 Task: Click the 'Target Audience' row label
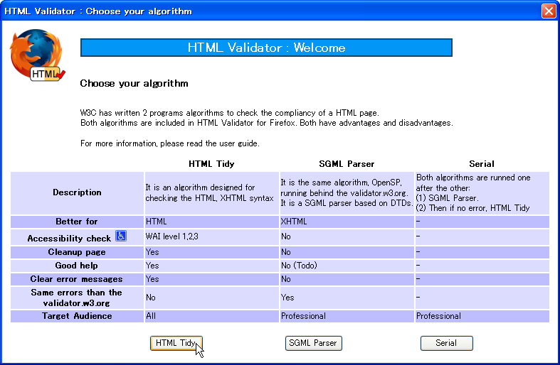(77, 316)
